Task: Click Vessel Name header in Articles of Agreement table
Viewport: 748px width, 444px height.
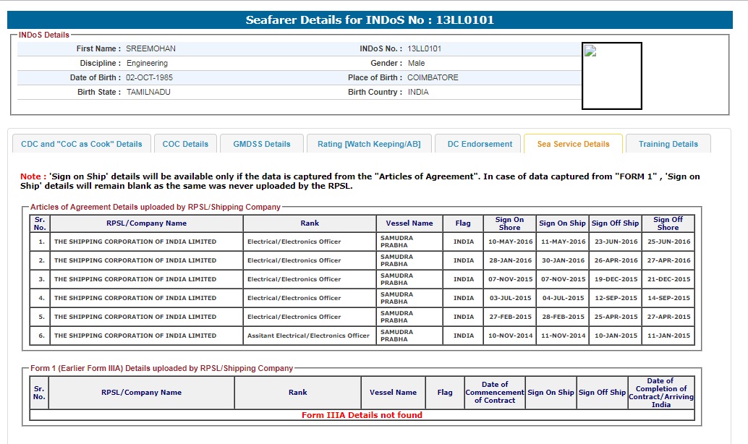Action: click(409, 223)
